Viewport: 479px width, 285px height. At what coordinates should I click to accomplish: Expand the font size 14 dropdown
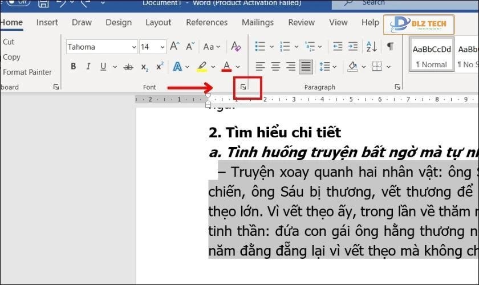(163, 47)
